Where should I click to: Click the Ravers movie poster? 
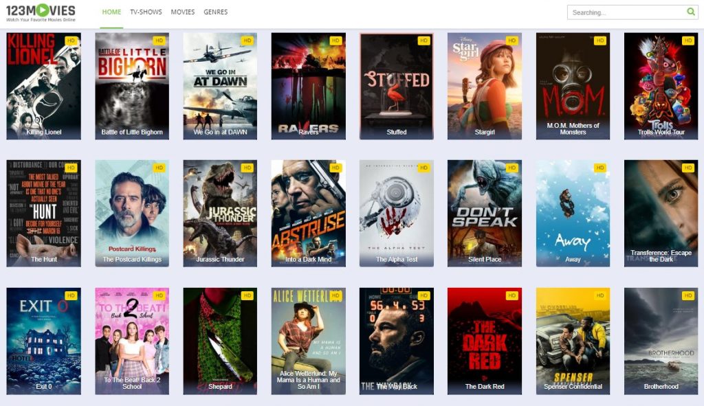(309, 86)
